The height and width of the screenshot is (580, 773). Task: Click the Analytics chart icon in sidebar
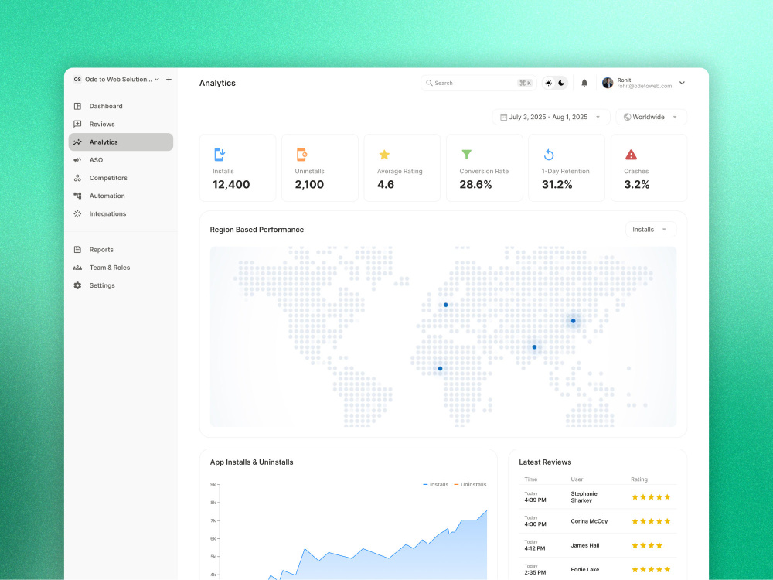77,142
